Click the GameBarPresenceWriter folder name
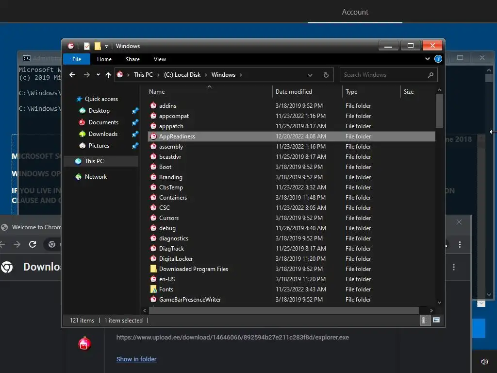This screenshot has height=373, width=497. (190, 299)
